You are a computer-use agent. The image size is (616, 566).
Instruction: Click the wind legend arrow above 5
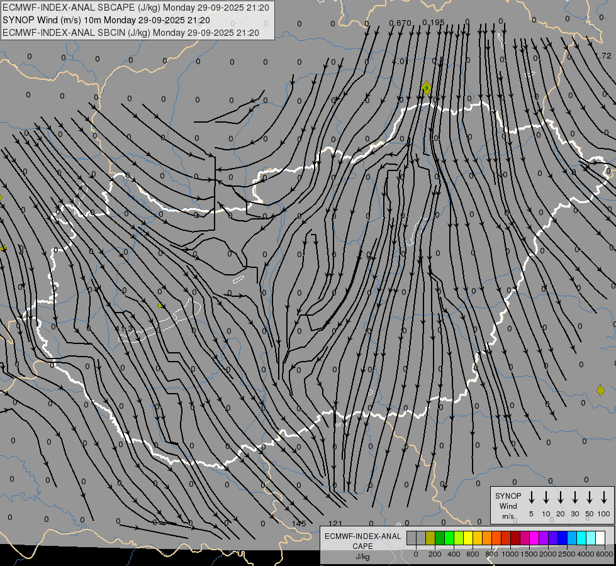pos(531,497)
